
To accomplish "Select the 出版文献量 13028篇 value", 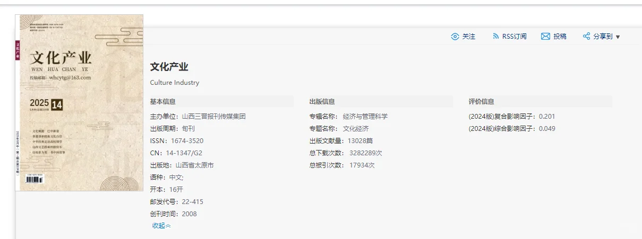I will 360,140.
